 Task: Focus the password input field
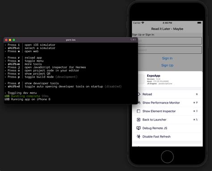[x=170, y=50]
